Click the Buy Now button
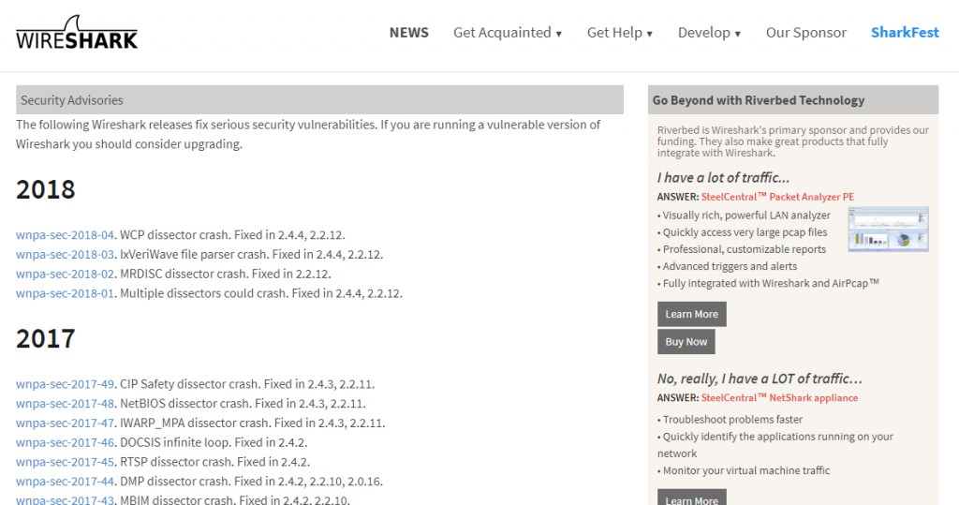Screen dimensions: 959x505 click(x=686, y=342)
